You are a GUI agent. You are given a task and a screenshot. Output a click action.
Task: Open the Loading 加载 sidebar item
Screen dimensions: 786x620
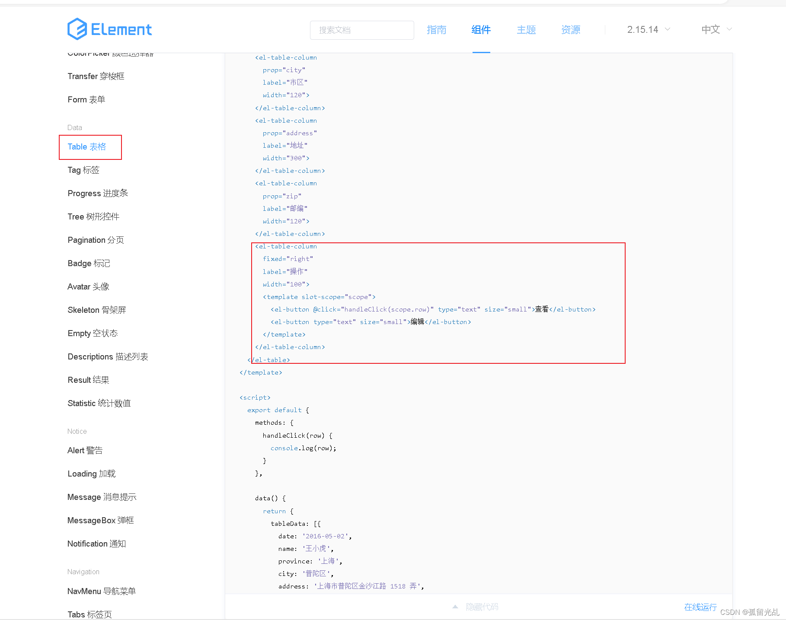91,474
